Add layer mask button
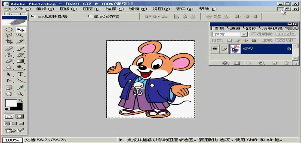The height and width of the screenshot is (143, 301). [x=237, y=63]
